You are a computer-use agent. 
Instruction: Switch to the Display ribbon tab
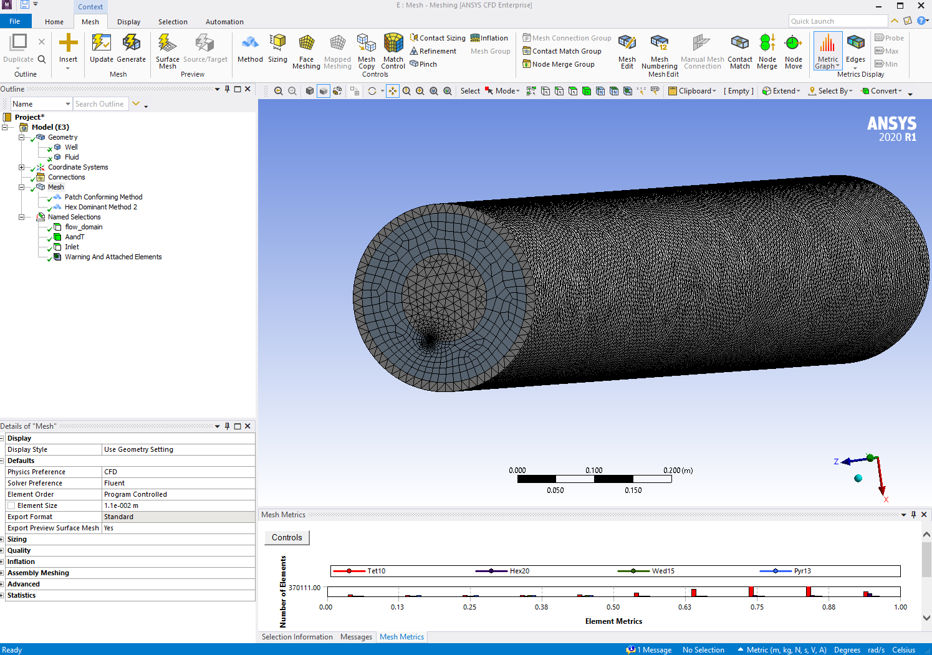point(128,22)
